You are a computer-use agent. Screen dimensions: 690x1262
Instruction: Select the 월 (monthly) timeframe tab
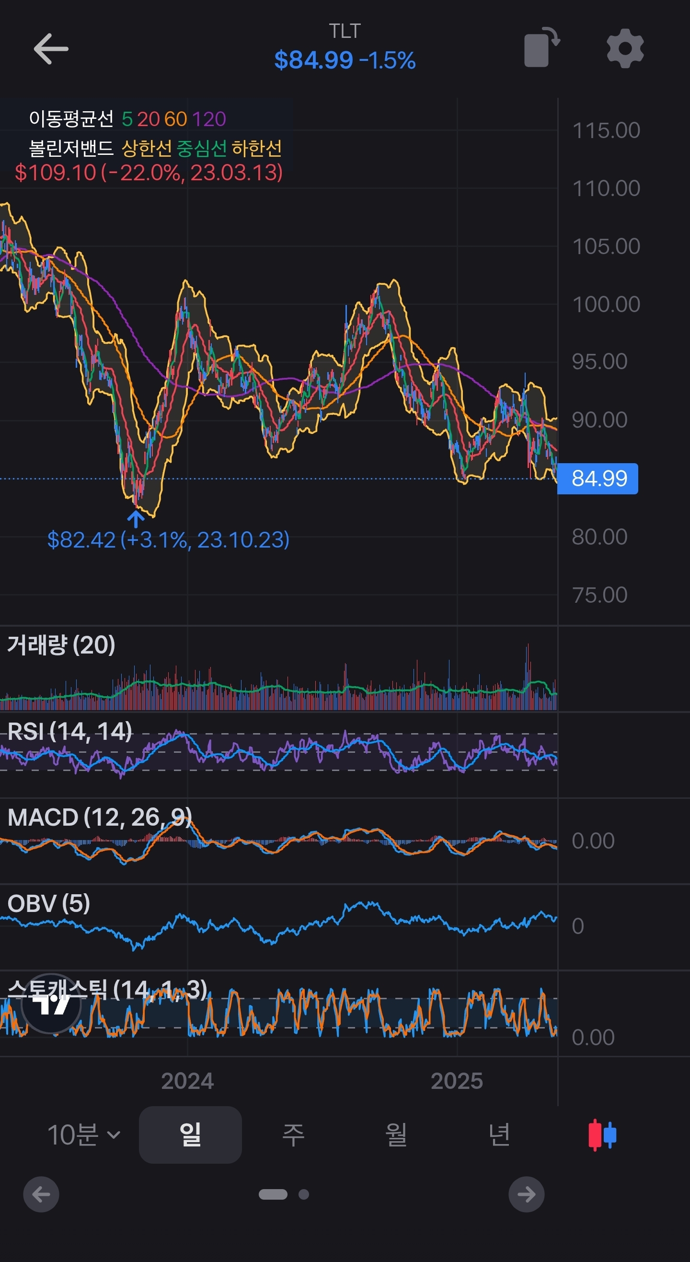tap(396, 1134)
